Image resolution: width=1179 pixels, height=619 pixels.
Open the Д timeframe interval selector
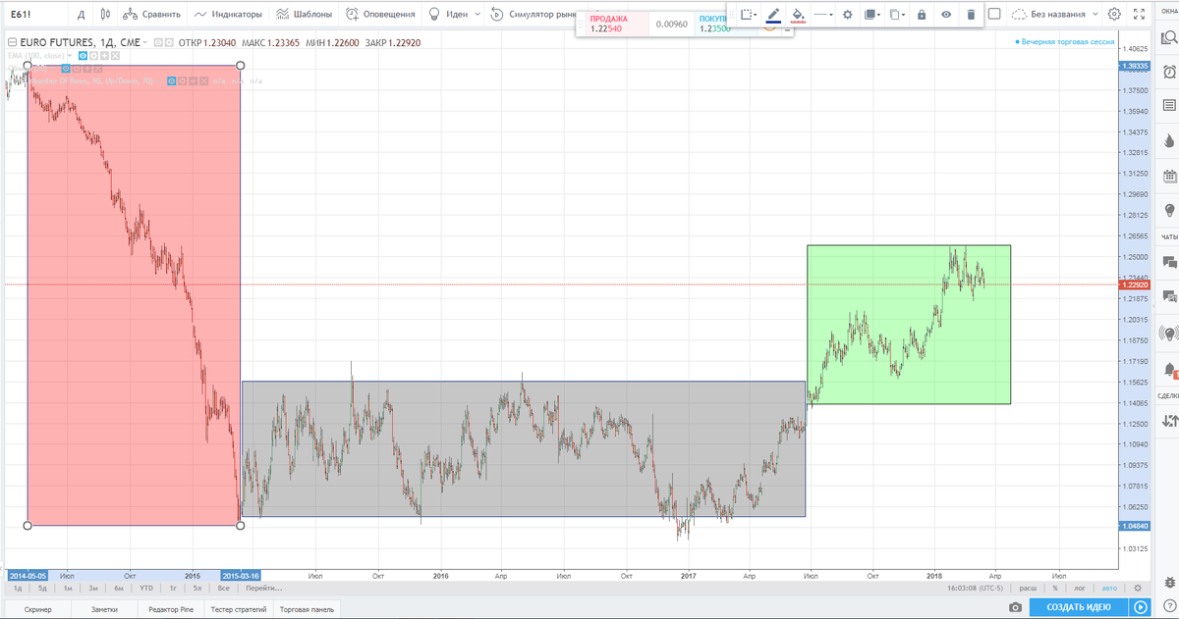[x=81, y=15]
